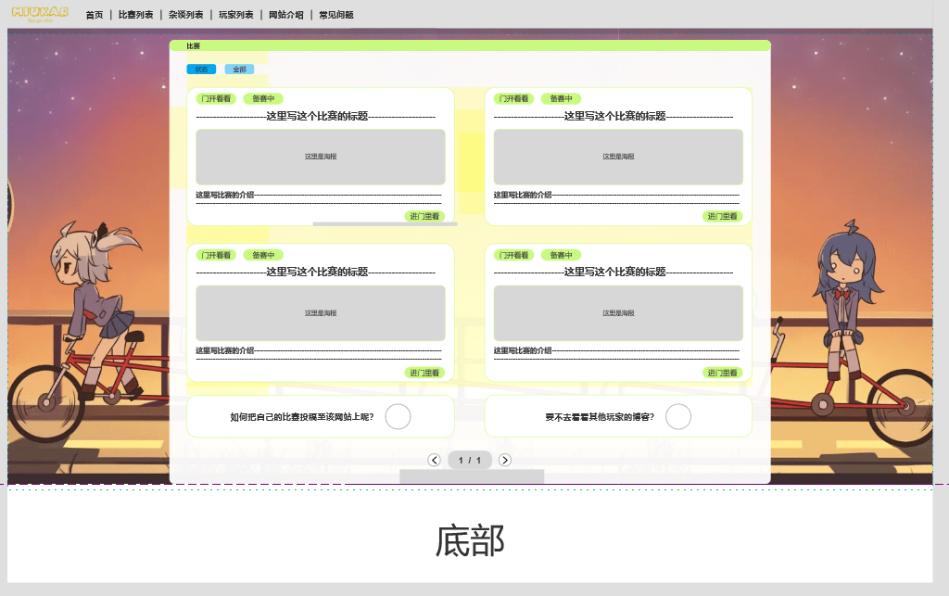Open 进门里看 on the bottom-left card
Screen dimensions: 949x596
pos(424,374)
